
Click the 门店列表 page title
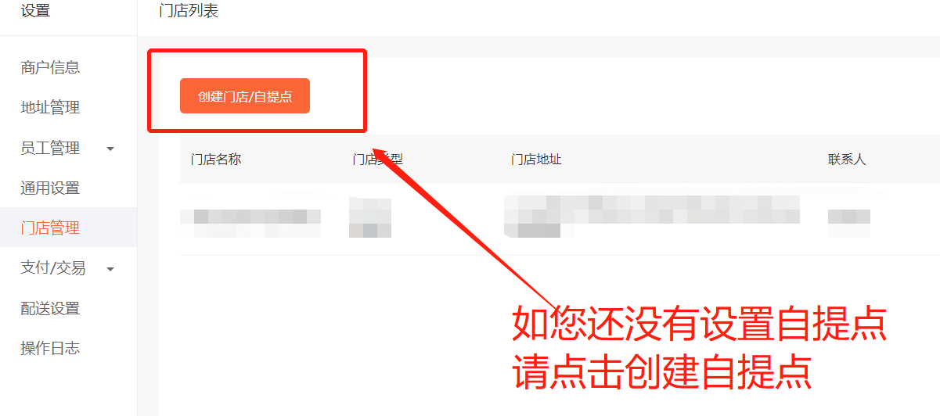tap(189, 12)
